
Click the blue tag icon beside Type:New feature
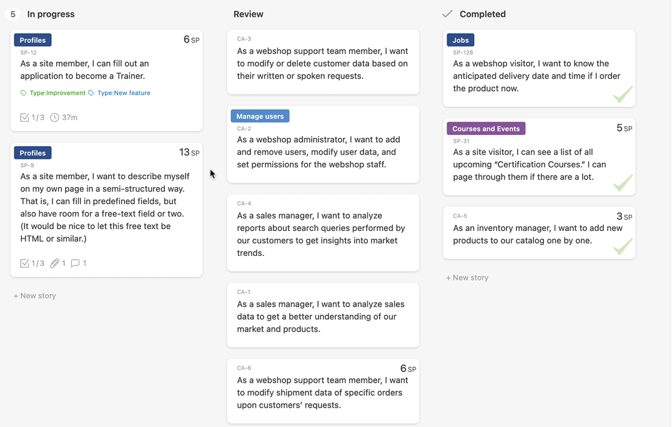point(91,93)
